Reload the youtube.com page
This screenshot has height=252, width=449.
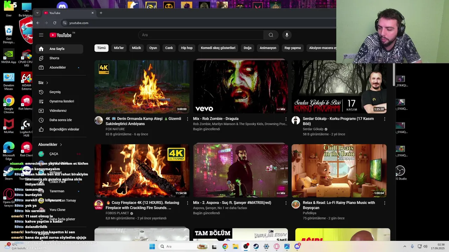tap(55, 23)
